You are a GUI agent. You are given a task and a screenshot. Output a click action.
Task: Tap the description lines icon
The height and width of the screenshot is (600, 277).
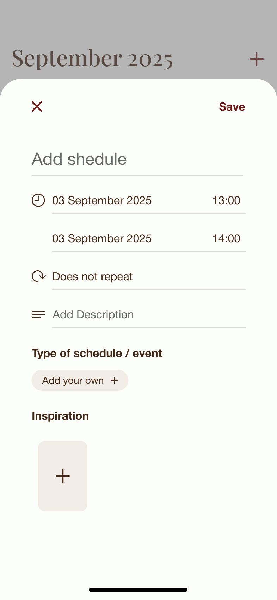pos(38,314)
